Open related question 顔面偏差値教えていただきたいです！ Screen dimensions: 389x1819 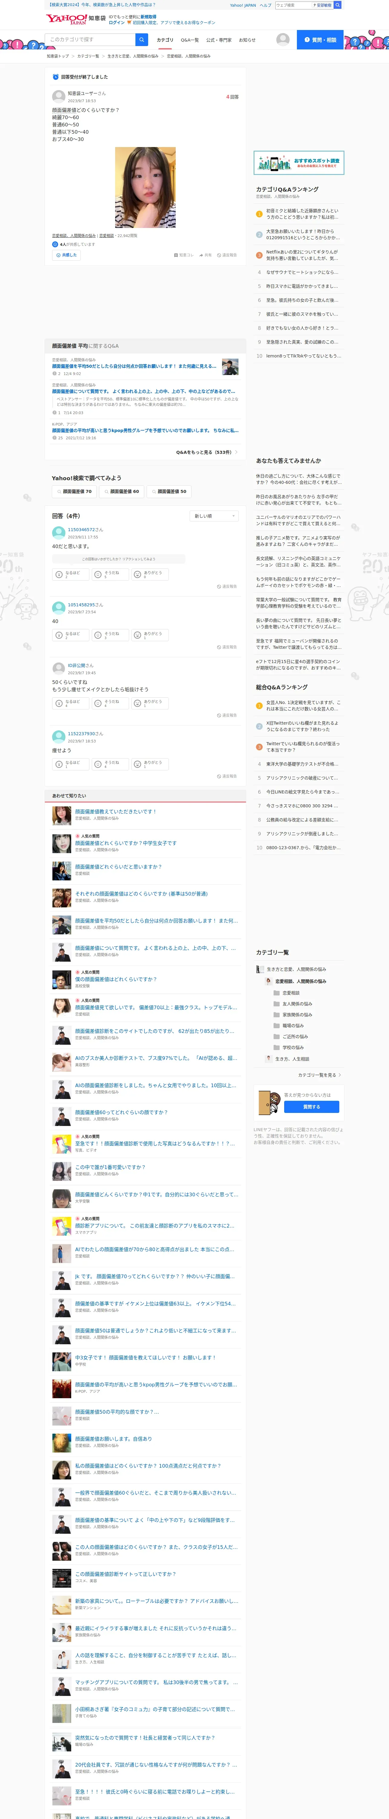tap(116, 811)
